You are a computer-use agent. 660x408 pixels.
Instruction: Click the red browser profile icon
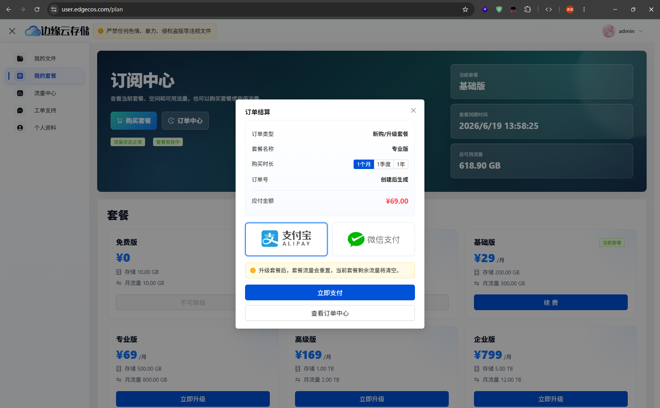point(570,9)
